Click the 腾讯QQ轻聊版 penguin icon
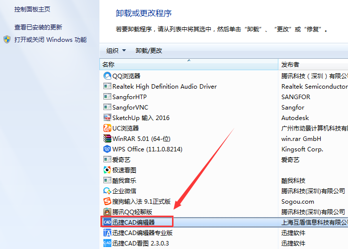 point(107,212)
